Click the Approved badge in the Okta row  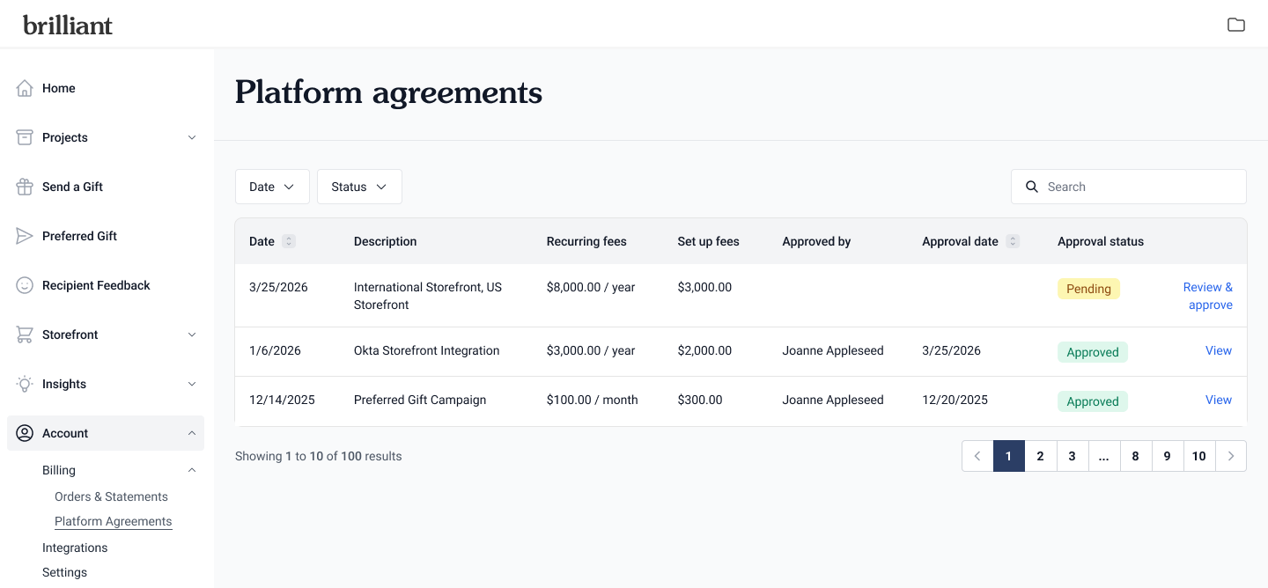tap(1093, 352)
